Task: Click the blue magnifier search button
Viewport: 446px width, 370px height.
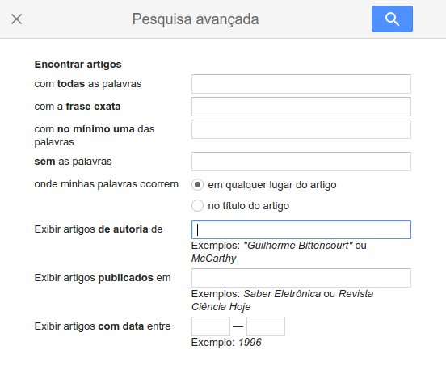Action: (x=392, y=19)
